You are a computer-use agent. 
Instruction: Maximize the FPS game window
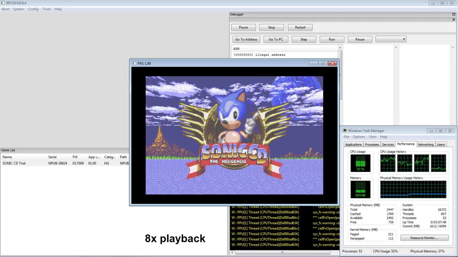coord(323,64)
